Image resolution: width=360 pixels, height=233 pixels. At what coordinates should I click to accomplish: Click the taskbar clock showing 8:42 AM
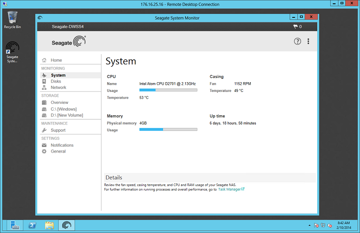(x=344, y=225)
